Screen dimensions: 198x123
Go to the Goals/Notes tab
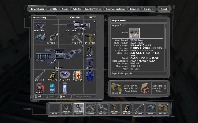click(93, 9)
